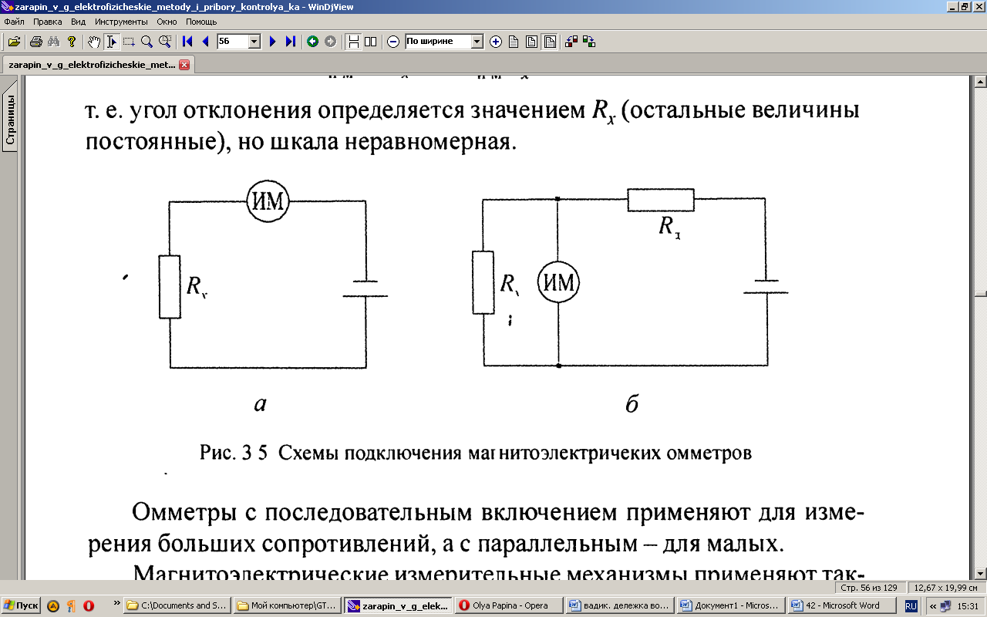Open the Окно menu

pos(167,22)
